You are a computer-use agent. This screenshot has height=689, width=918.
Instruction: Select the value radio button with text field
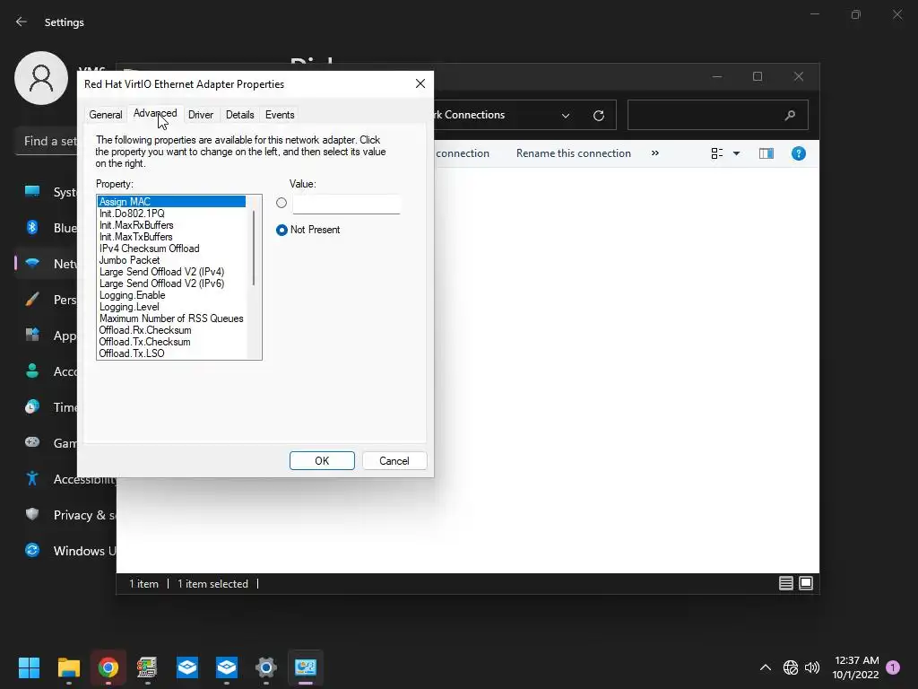coord(281,203)
